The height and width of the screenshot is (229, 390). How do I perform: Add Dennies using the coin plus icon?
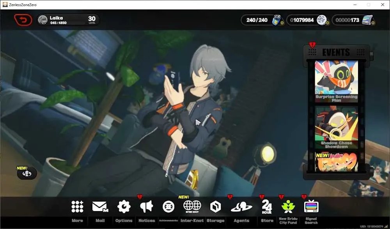[x=328, y=23]
